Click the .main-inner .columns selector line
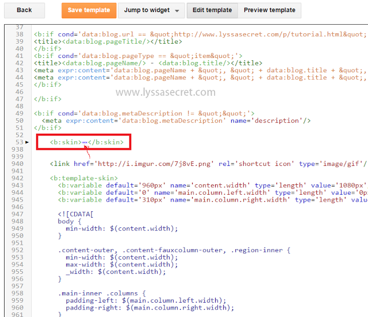The width and height of the screenshot is (368, 317). tap(102, 293)
